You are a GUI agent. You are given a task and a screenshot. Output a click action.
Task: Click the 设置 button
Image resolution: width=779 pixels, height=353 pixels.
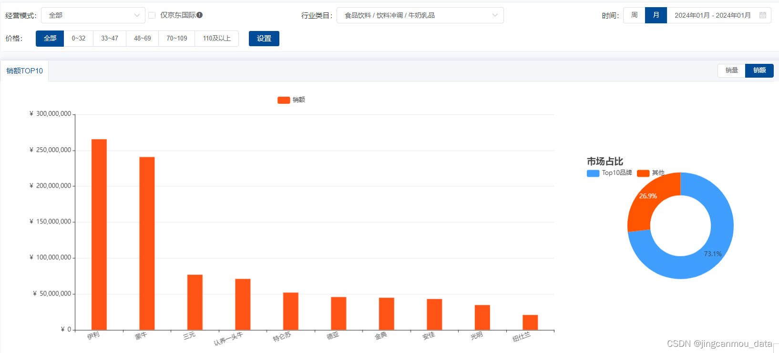click(x=264, y=39)
